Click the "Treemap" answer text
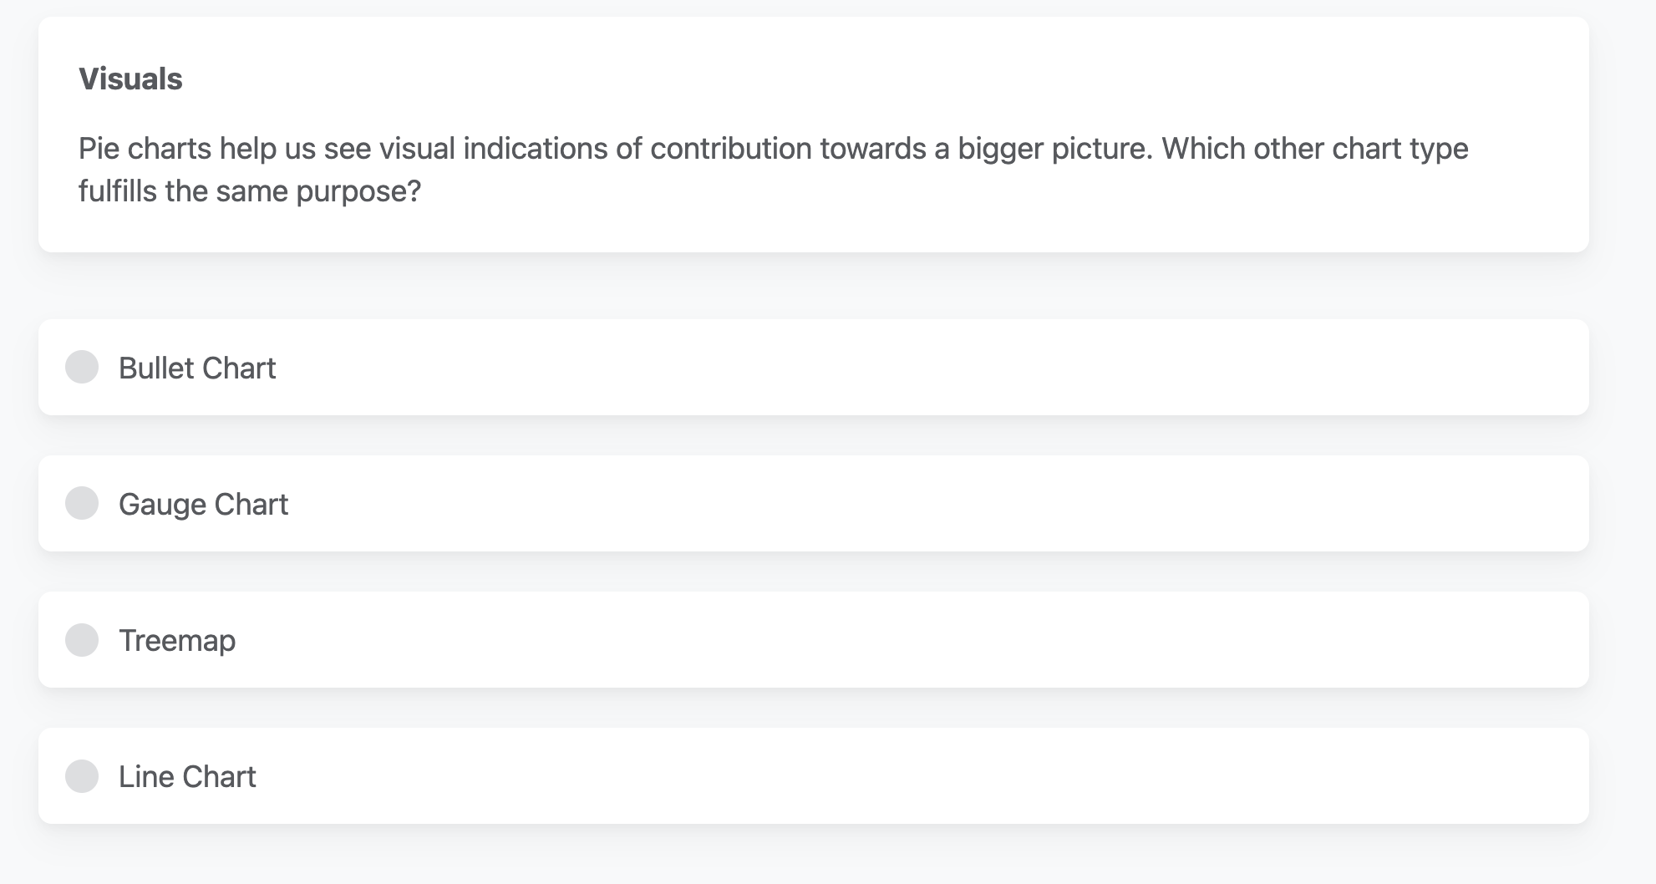1656x884 pixels. click(177, 640)
